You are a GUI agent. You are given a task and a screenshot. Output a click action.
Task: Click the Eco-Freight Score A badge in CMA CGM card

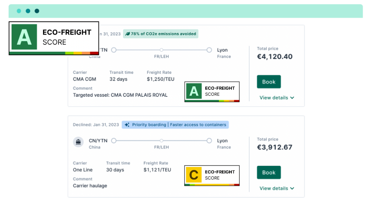pyautogui.click(x=212, y=92)
